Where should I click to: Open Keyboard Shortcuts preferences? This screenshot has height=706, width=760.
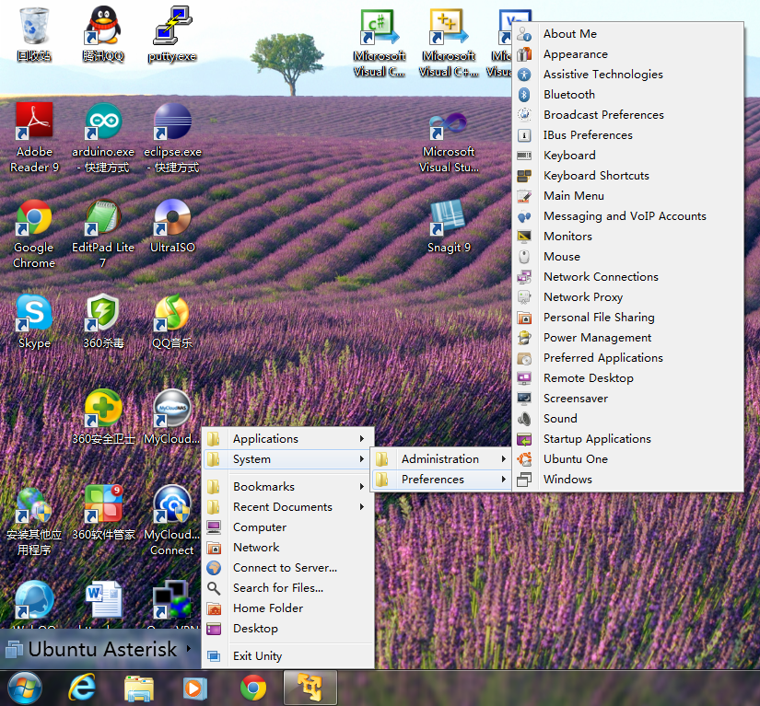(x=627, y=176)
